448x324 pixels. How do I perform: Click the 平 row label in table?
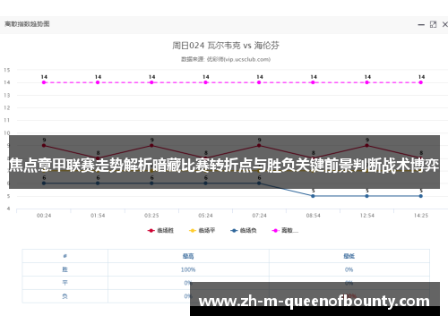tap(65, 283)
